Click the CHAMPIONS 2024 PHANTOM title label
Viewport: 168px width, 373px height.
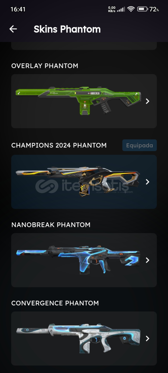[59, 145]
